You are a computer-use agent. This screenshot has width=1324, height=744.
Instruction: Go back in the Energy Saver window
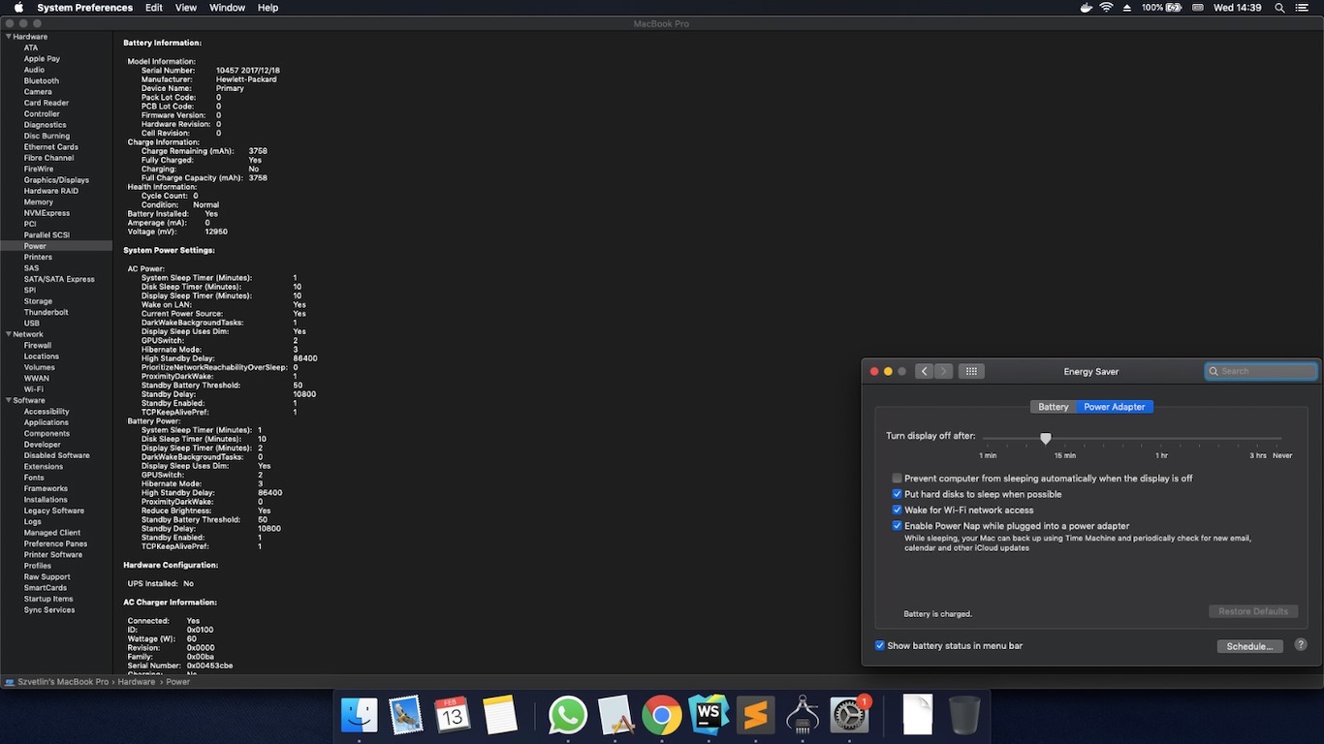(924, 371)
